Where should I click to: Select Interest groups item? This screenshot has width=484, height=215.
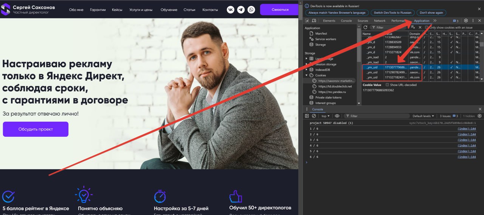[325, 103]
